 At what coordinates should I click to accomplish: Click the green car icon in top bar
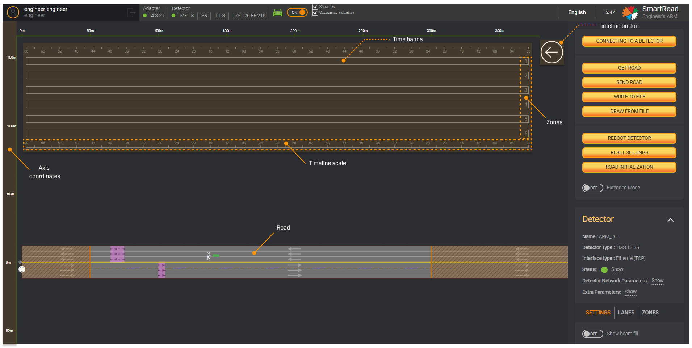tap(278, 13)
